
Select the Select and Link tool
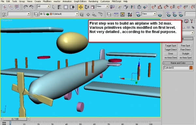point(5,7)
